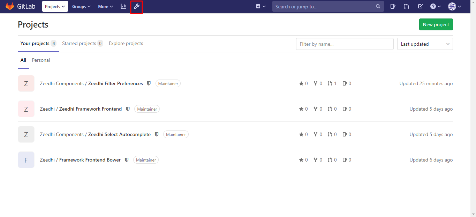Screen dimensions: 476x217
Task: Open the Merge requests navbar icon
Action: coord(407,6)
